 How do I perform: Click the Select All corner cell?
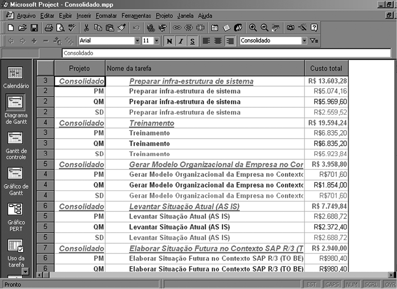(45, 68)
